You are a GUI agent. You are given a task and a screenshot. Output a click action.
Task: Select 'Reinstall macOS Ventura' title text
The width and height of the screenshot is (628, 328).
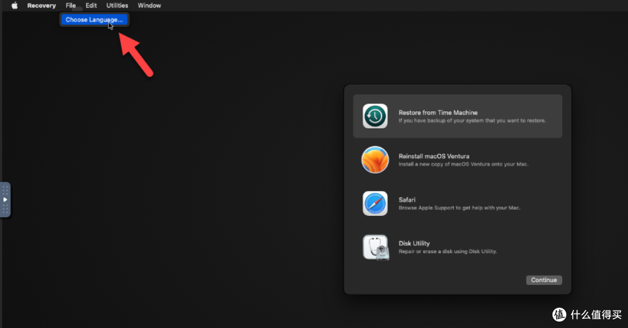click(434, 156)
